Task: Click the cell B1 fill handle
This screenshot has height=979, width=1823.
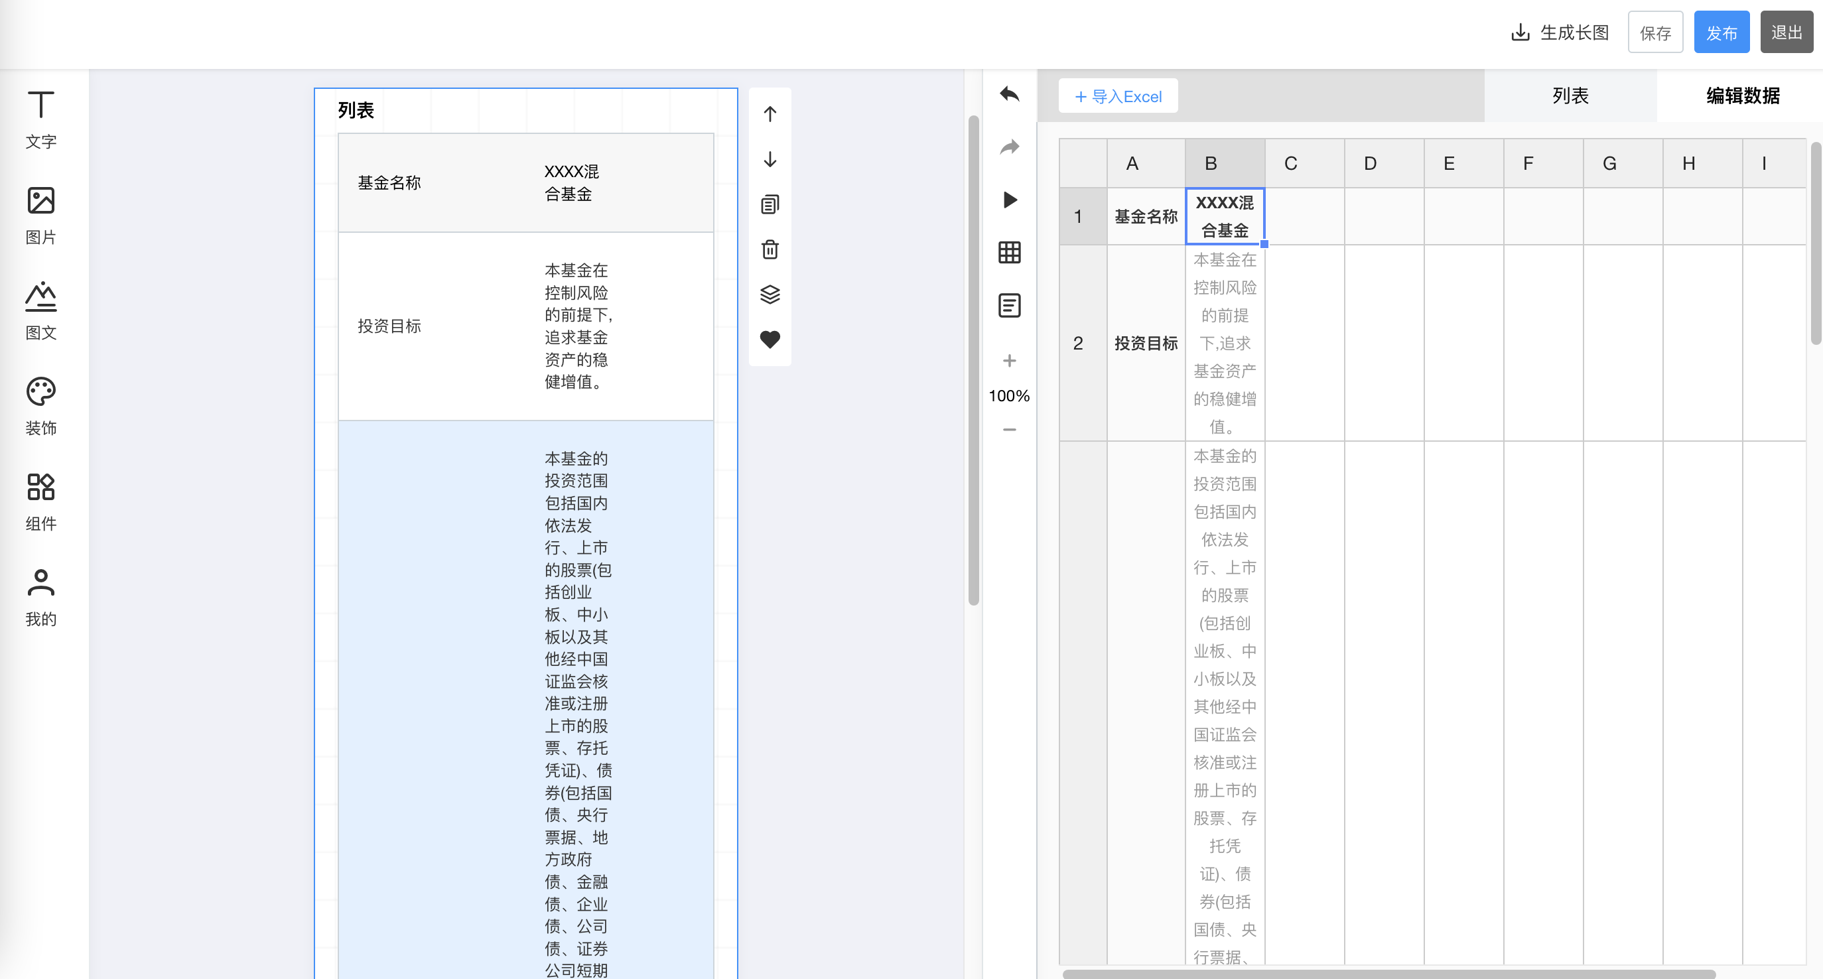Action: [1264, 244]
